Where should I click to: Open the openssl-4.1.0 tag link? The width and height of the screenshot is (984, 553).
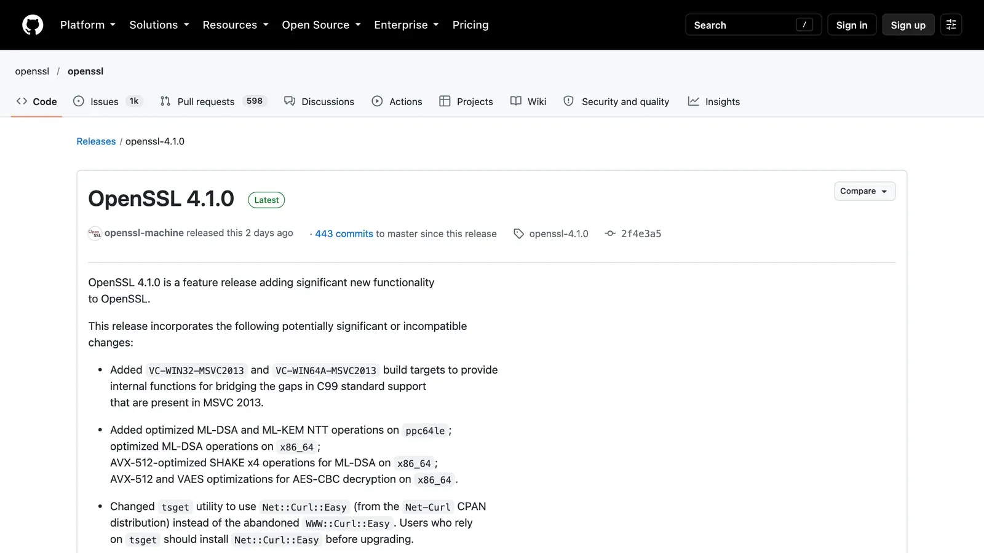[558, 234]
